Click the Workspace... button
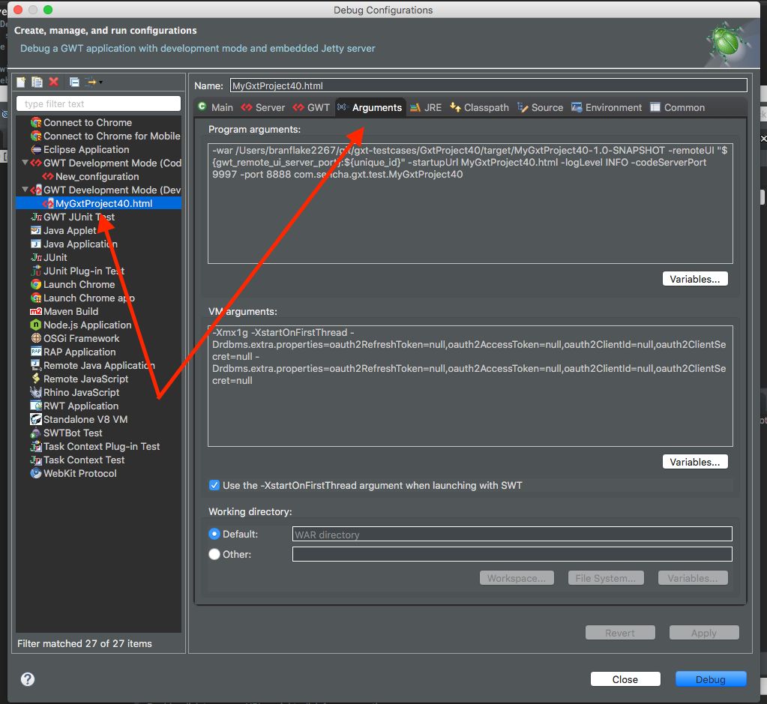The height and width of the screenshot is (704, 767). [517, 578]
